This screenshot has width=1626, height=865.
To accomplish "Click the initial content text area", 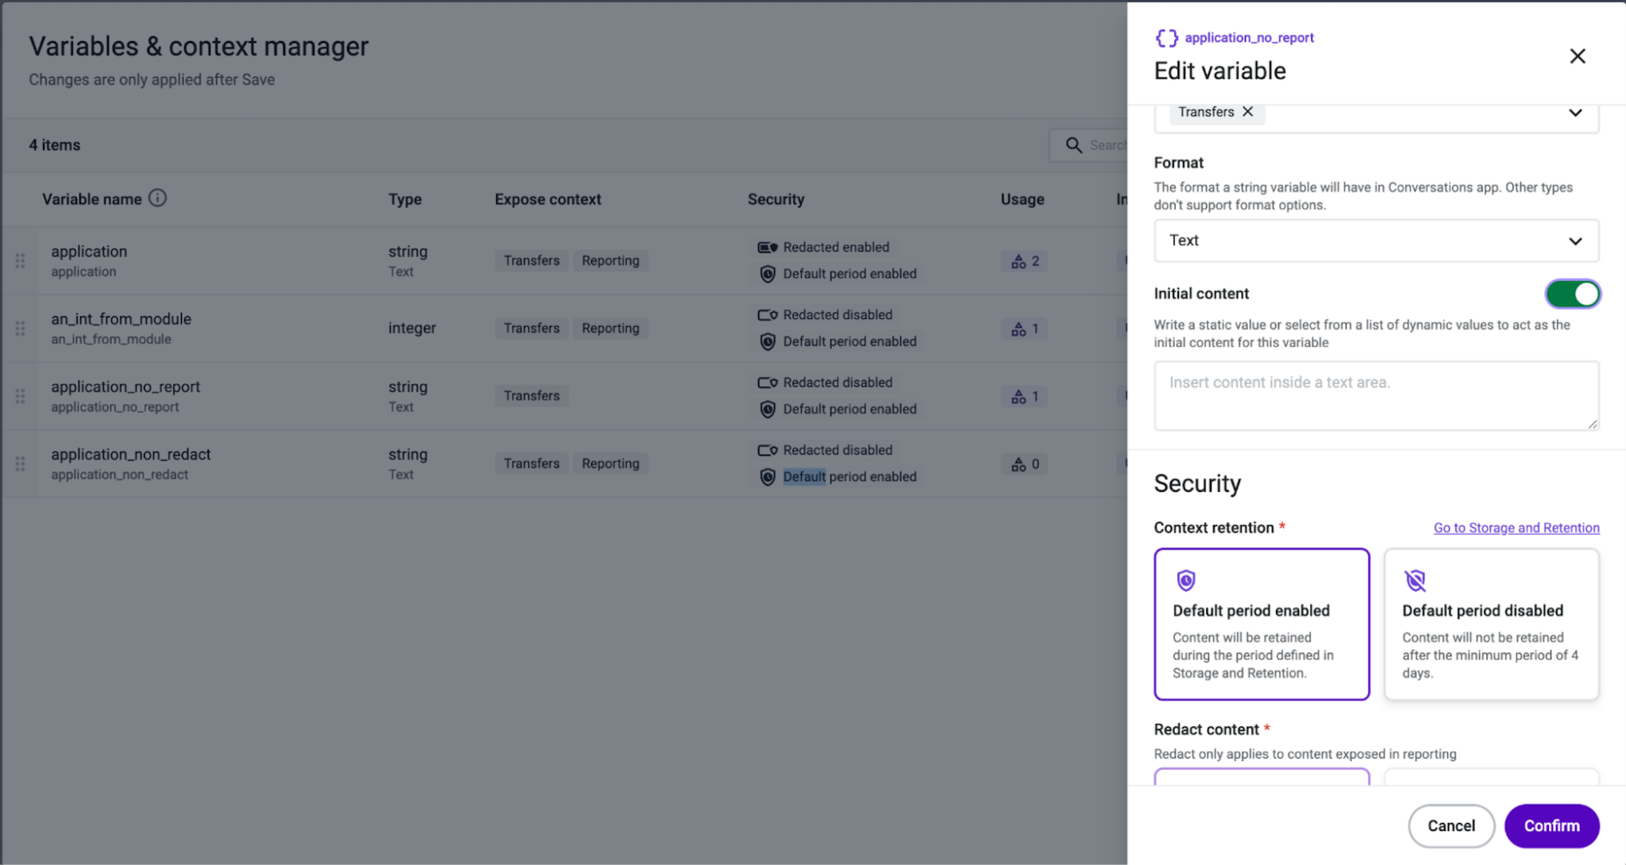I will pos(1376,396).
